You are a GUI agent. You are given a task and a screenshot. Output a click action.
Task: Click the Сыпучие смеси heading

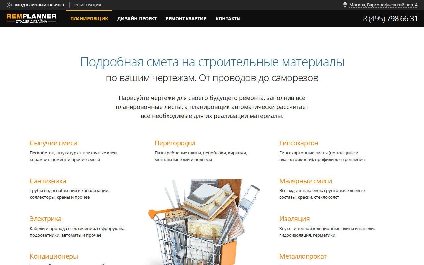54,143
